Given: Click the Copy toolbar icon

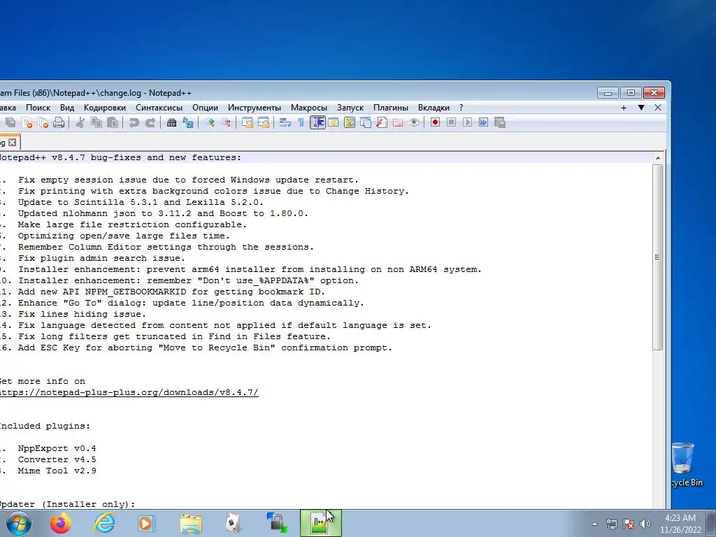Looking at the screenshot, I should point(96,122).
